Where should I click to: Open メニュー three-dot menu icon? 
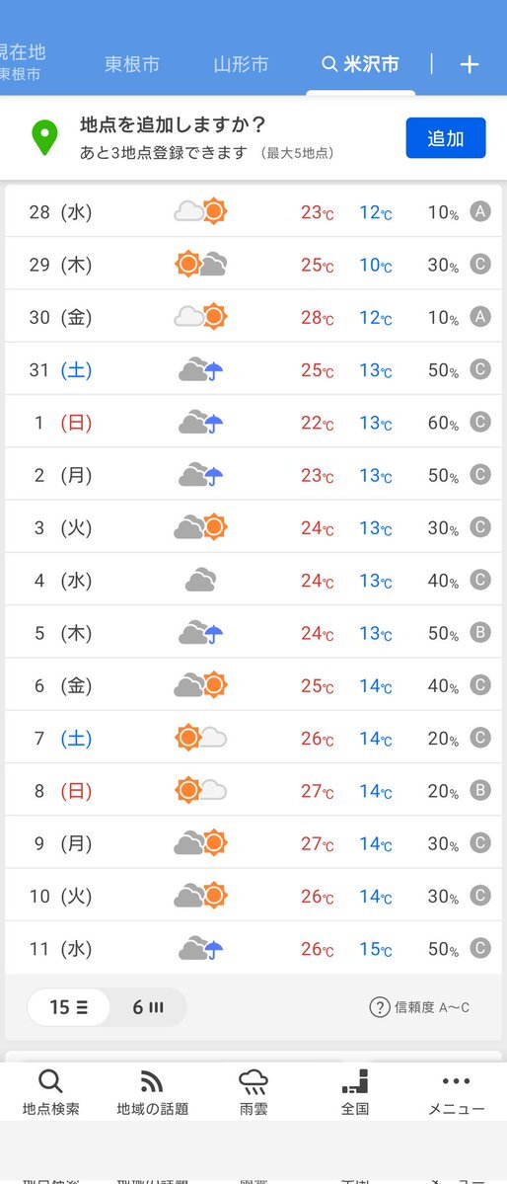457,1081
